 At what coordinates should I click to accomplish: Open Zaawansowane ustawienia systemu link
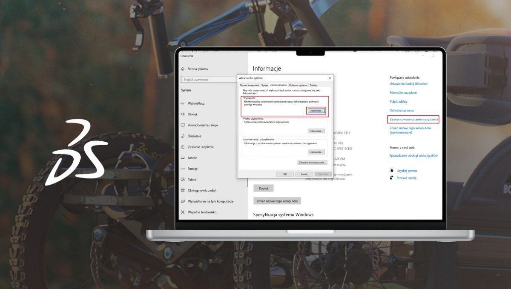(x=413, y=119)
